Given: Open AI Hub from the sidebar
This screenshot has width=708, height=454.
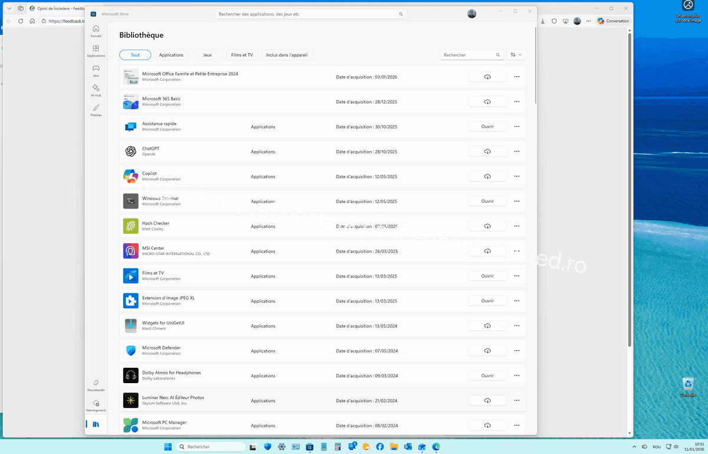Looking at the screenshot, I should coord(96,90).
